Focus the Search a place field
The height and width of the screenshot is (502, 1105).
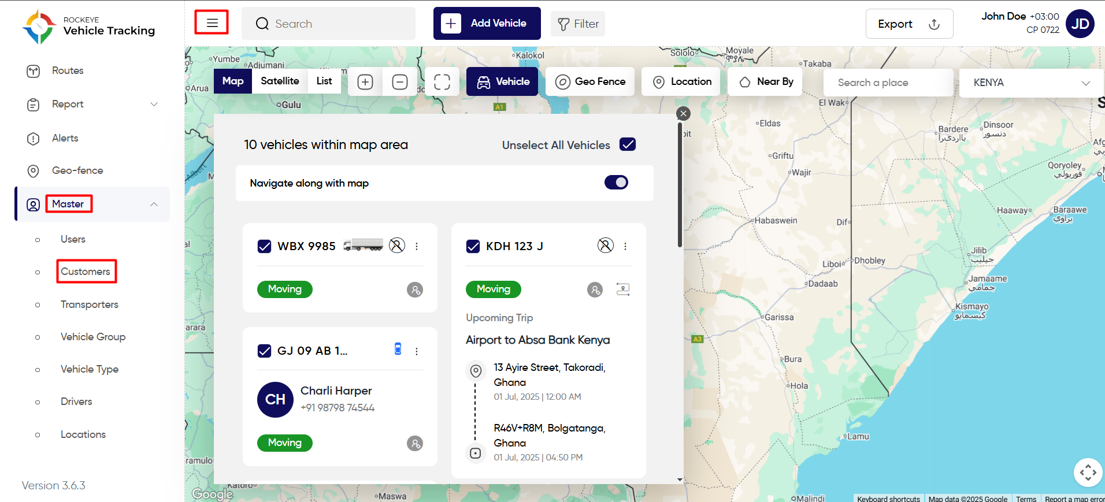[x=888, y=83]
